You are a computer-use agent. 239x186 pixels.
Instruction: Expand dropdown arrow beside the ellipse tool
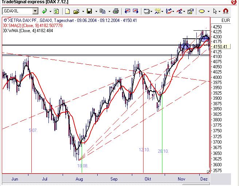pos(208,11)
